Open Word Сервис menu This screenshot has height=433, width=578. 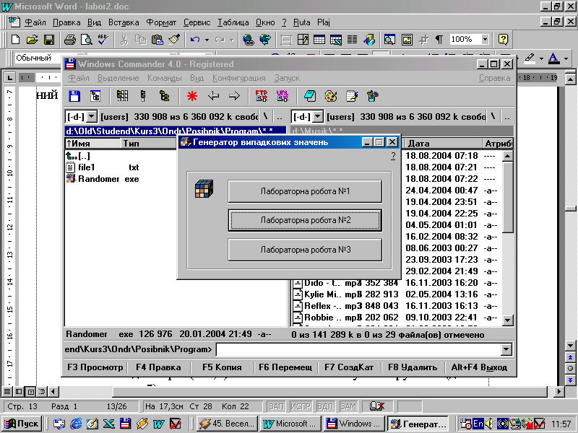coord(197,22)
